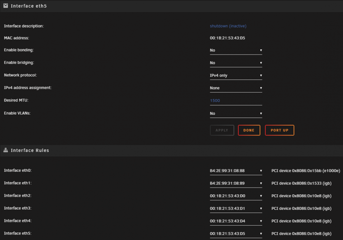Click the Interface eth1 label
Image resolution: width=343 pixels, height=240 pixels.
18,183
